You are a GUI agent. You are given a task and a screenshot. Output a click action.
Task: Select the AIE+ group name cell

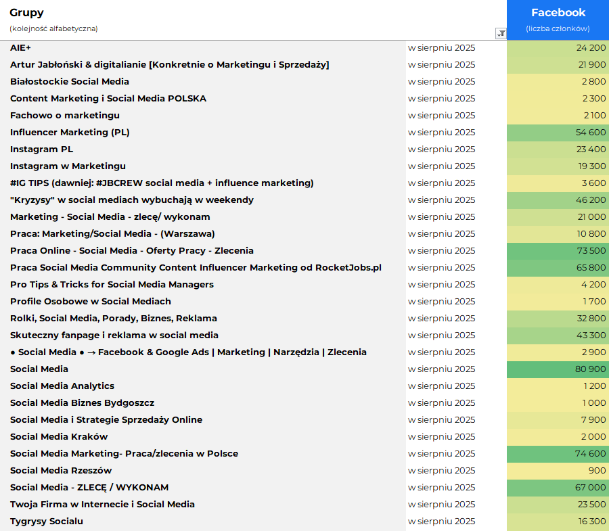pyautogui.click(x=20, y=48)
